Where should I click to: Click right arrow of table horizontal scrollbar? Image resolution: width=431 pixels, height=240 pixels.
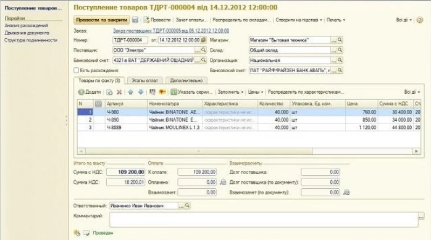(x=416, y=151)
